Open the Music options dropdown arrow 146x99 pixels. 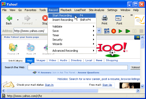pyautogui.click(x=35, y=54)
